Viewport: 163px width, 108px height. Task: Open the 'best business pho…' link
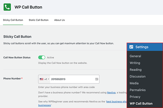[117, 102]
